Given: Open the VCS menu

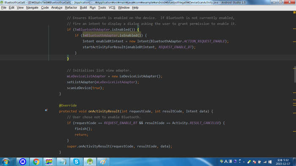Looking at the screenshot, I should pyautogui.click(x=112, y=8).
